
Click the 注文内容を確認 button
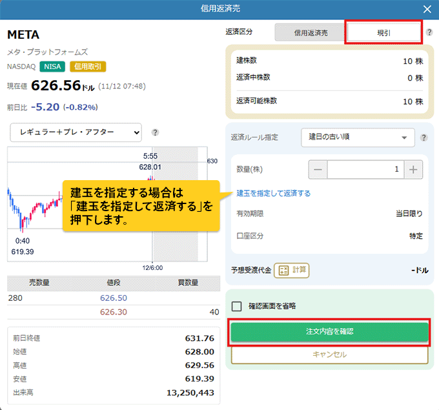329,331
